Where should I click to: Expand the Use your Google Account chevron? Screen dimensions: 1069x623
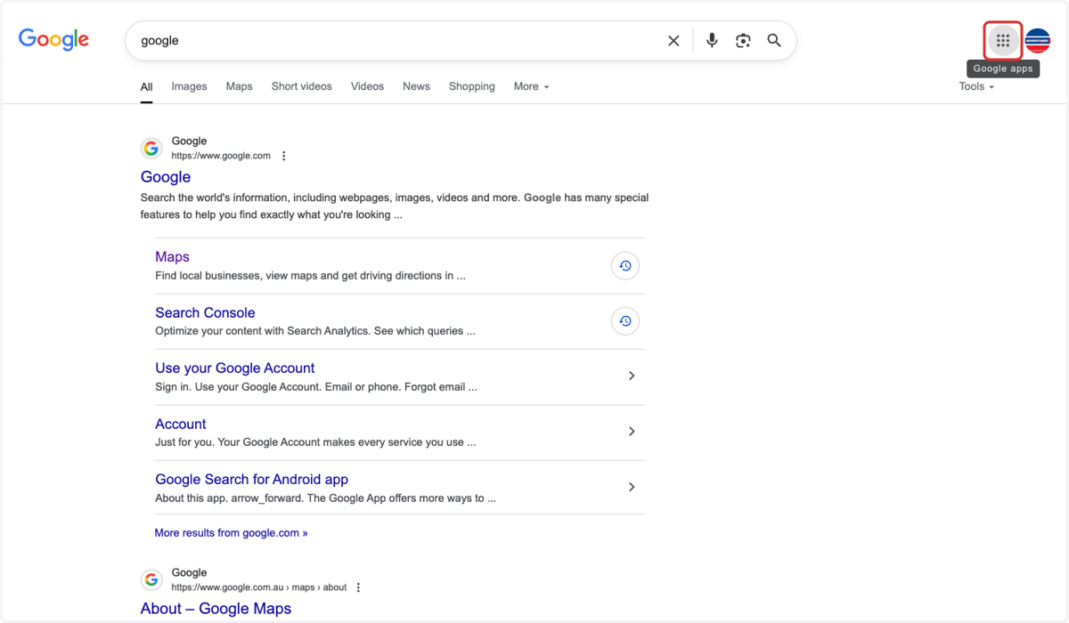pyautogui.click(x=632, y=376)
